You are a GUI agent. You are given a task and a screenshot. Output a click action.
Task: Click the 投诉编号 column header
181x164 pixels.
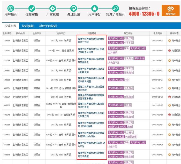click(7, 33)
